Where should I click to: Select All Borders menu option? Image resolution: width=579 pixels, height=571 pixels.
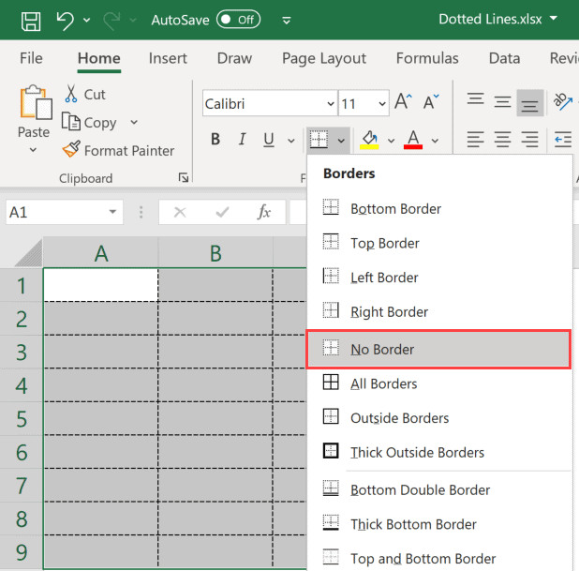[x=383, y=383]
